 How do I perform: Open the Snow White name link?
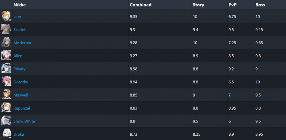(24, 121)
